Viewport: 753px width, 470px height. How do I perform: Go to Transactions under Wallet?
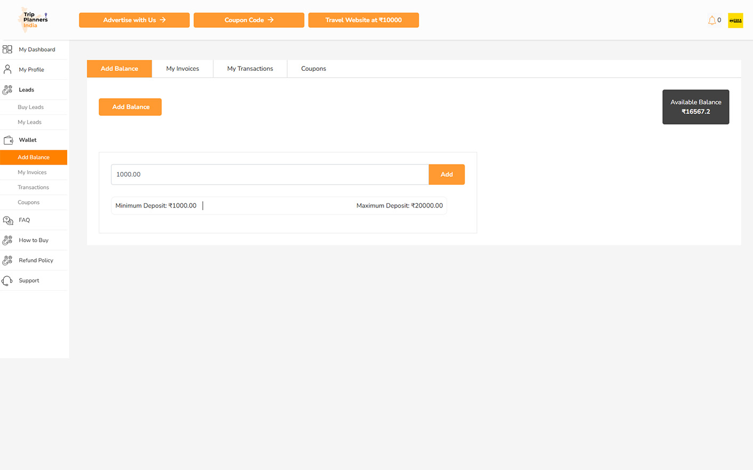[33, 187]
